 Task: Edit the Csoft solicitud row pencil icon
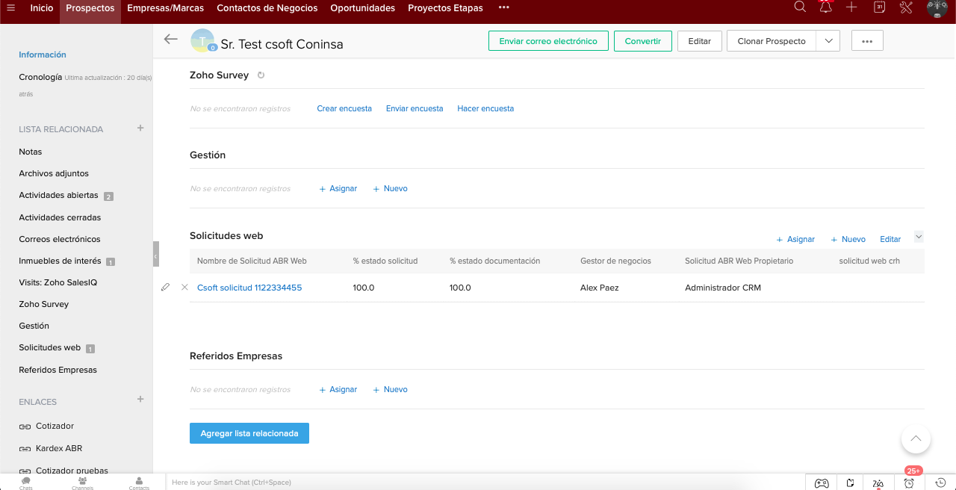[166, 288]
